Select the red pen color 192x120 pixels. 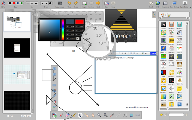click(x=14, y=3)
